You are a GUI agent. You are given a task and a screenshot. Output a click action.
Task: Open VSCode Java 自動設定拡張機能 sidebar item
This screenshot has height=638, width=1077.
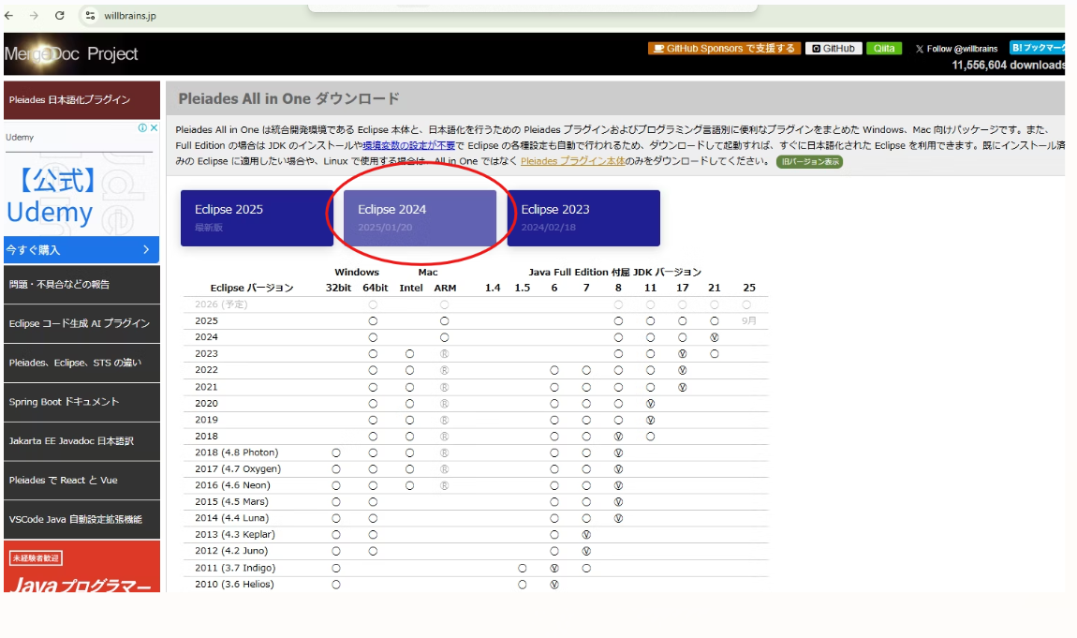coord(81,519)
